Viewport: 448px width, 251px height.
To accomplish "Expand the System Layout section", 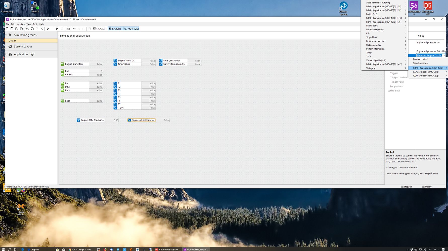I will tap(6, 46).
